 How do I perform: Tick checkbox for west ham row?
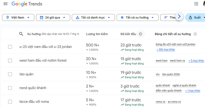pyautogui.click(x=10, y=60)
